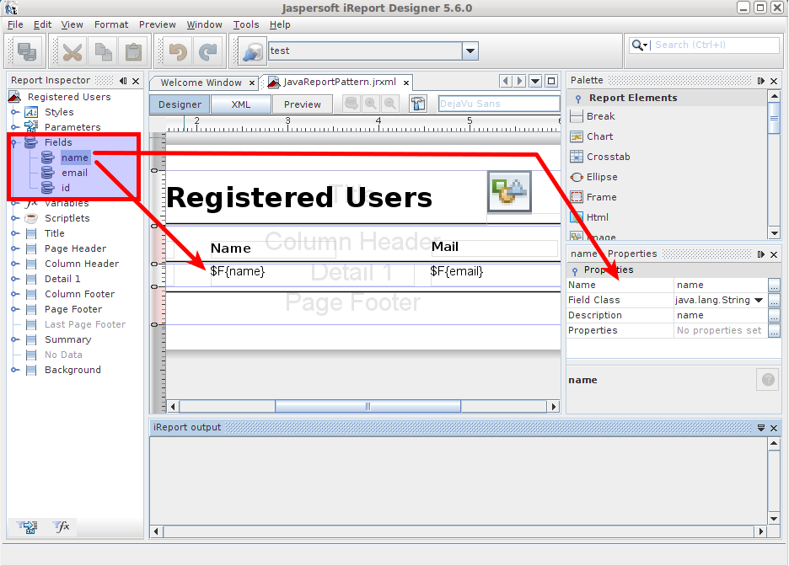Open the test datasource dropdown
Image resolution: width=789 pixels, height=566 pixels.
point(470,51)
